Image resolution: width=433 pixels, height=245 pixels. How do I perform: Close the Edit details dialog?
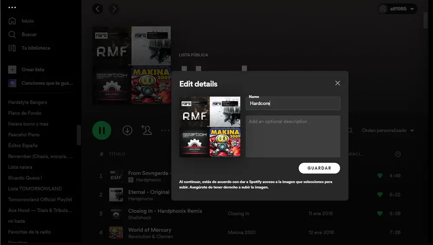337,83
